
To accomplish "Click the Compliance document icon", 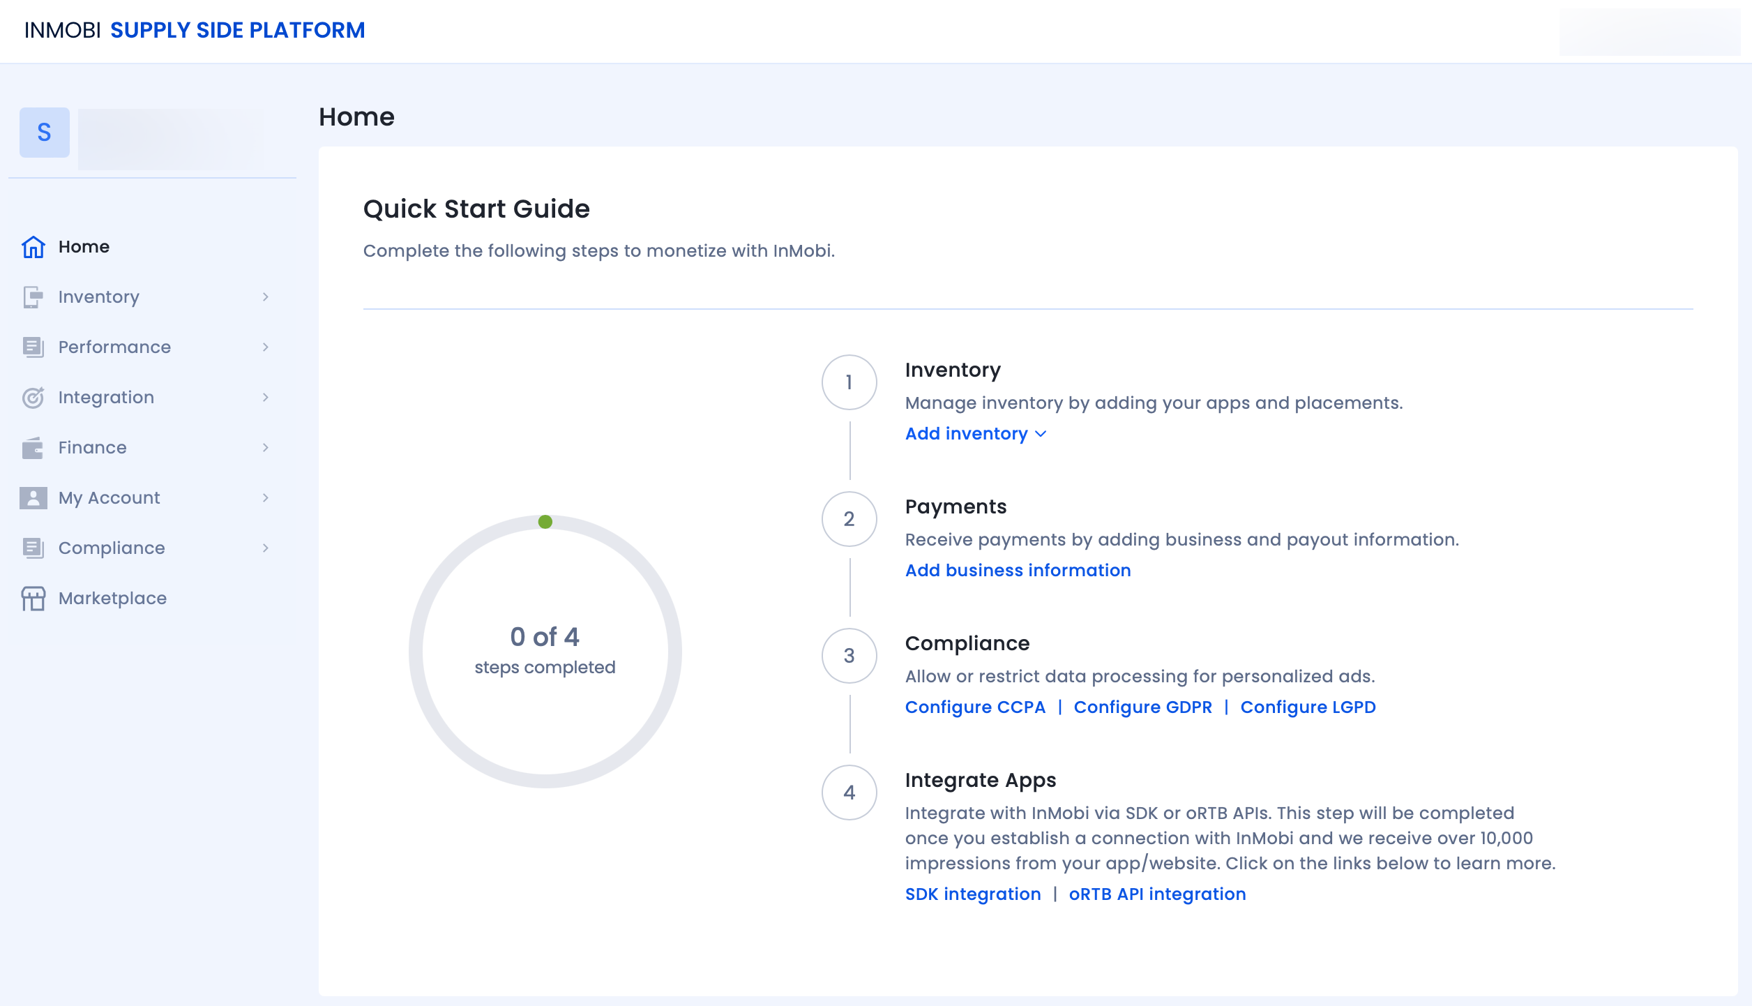I will coord(33,548).
